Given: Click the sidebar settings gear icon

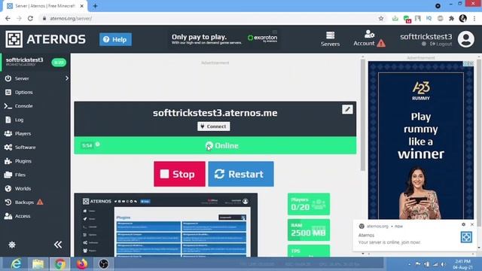Looking at the screenshot, I should click(12, 245).
